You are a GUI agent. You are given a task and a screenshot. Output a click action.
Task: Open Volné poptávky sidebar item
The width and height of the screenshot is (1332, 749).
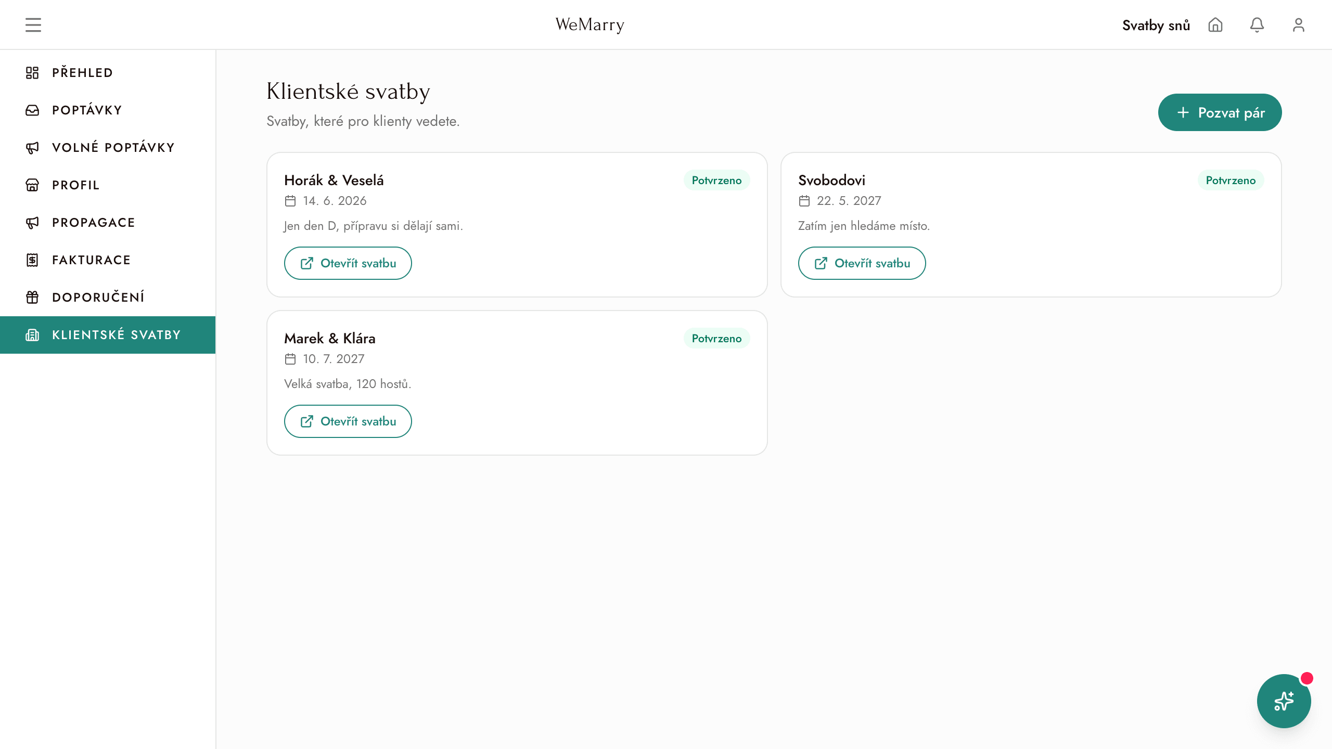pyautogui.click(x=108, y=148)
